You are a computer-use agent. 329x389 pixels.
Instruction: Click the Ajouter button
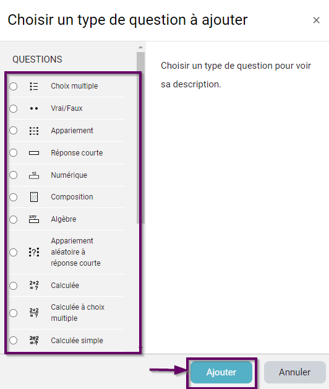point(221,372)
